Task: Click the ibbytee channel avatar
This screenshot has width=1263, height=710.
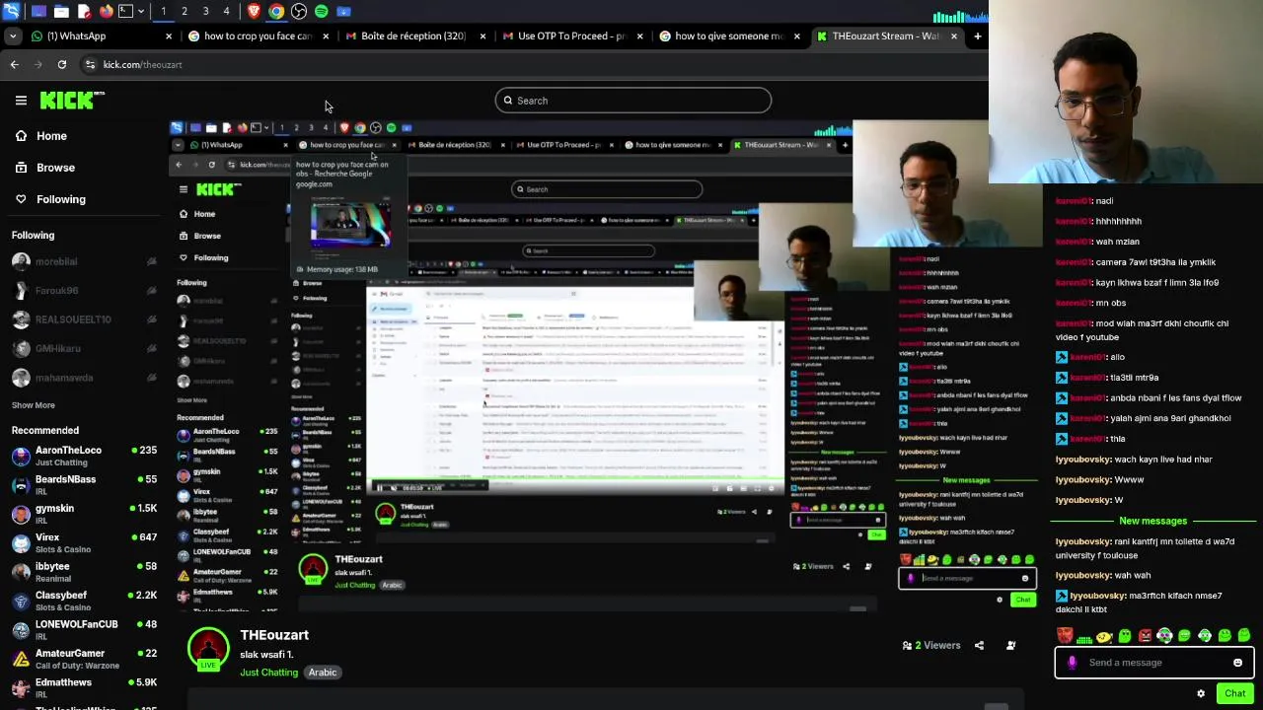Action: pyautogui.click(x=21, y=572)
